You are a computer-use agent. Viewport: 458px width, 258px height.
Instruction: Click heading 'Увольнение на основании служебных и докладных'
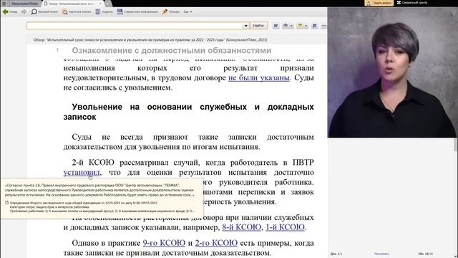pos(189,112)
